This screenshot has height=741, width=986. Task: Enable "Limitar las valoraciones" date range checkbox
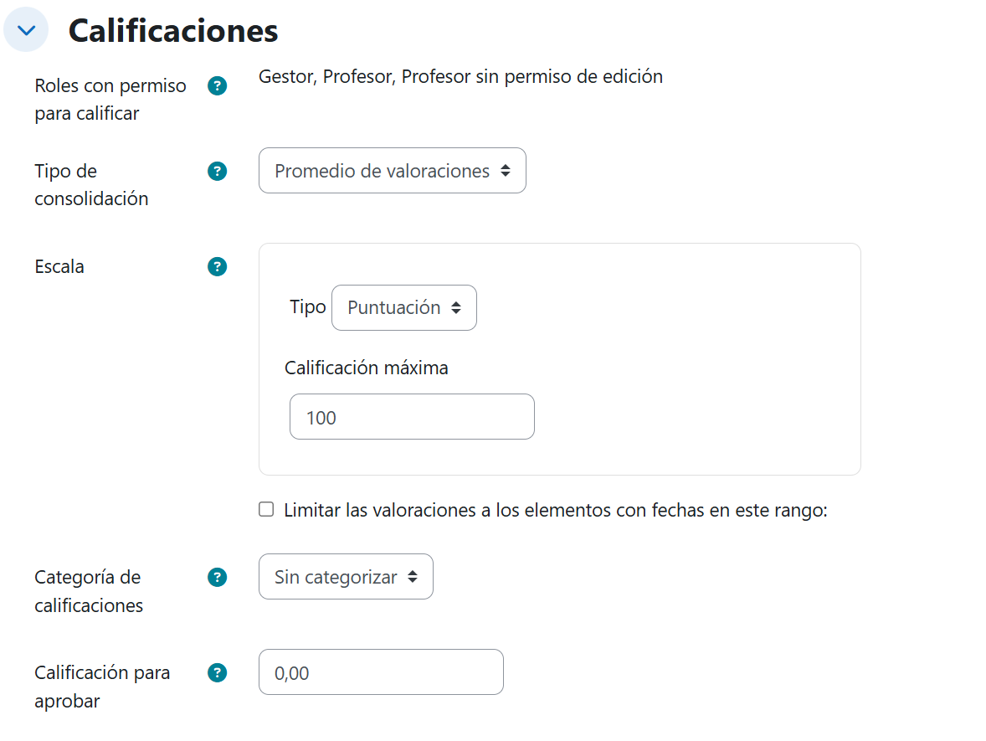pyautogui.click(x=265, y=508)
